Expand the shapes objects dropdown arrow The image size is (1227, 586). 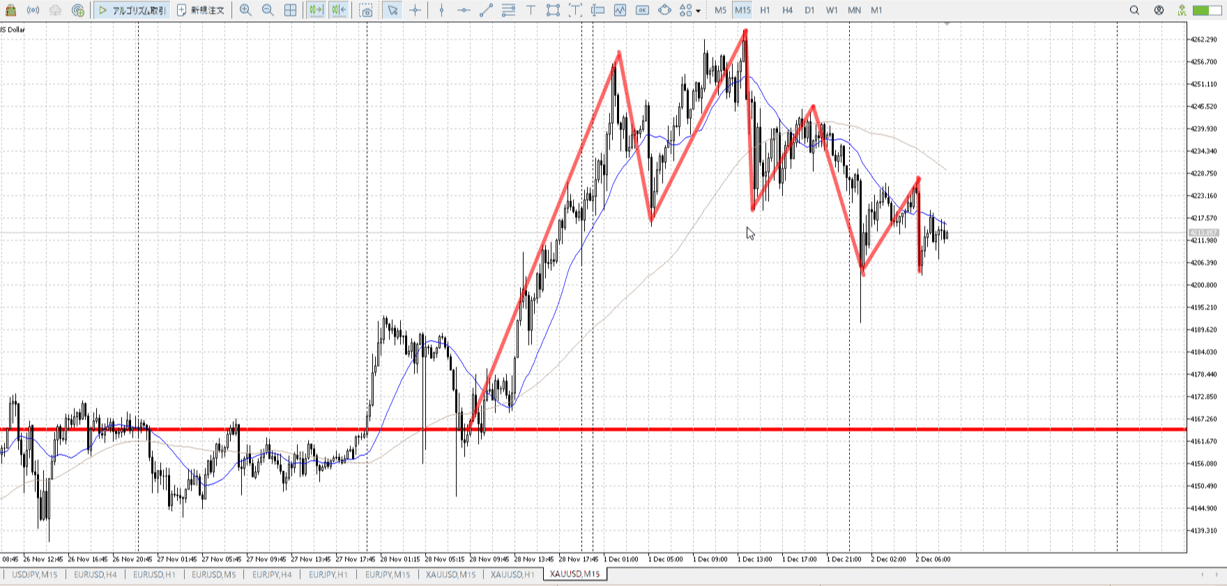(x=698, y=11)
